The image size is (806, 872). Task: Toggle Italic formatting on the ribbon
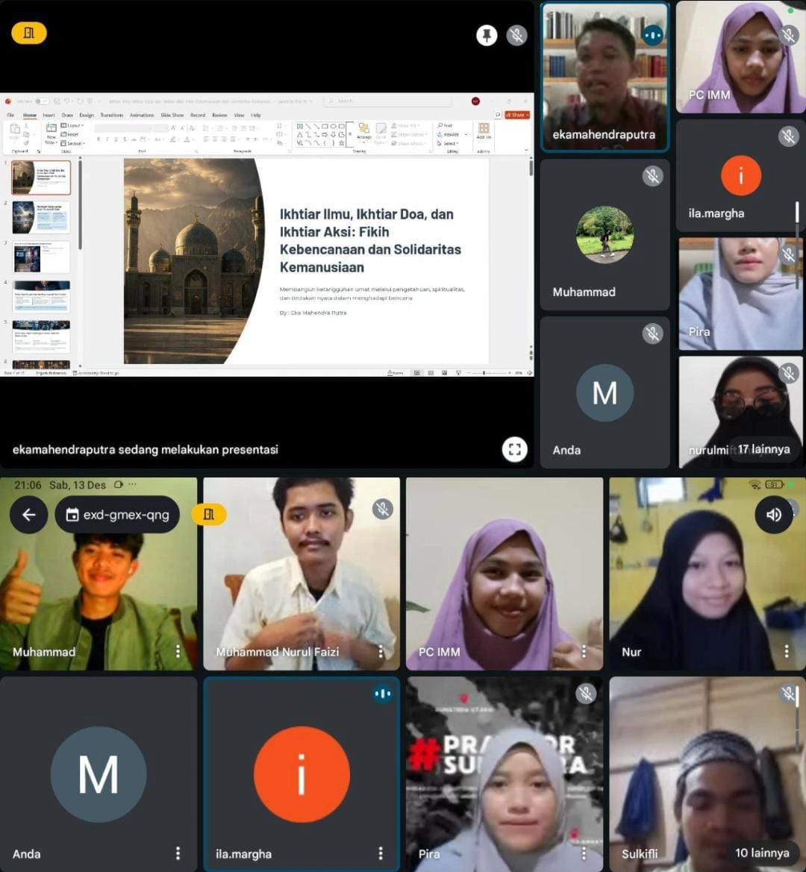pos(106,139)
